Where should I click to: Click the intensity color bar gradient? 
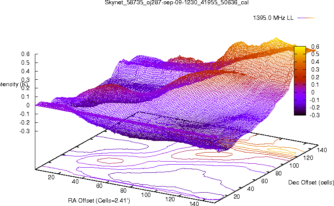pyautogui.click(x=300, y=81)
